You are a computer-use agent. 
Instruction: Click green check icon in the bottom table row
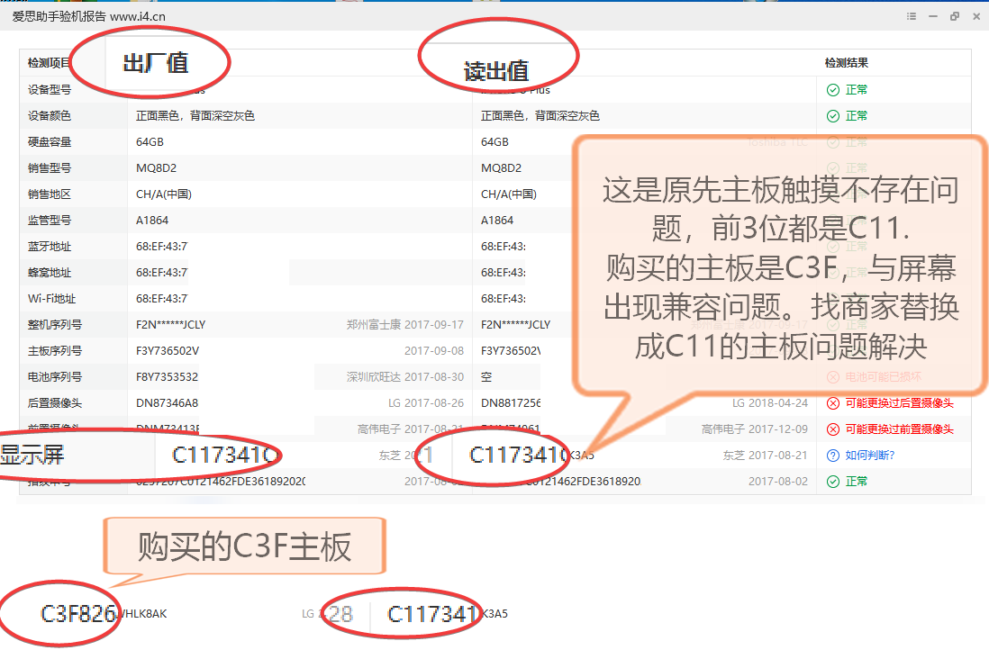point(832,482)
